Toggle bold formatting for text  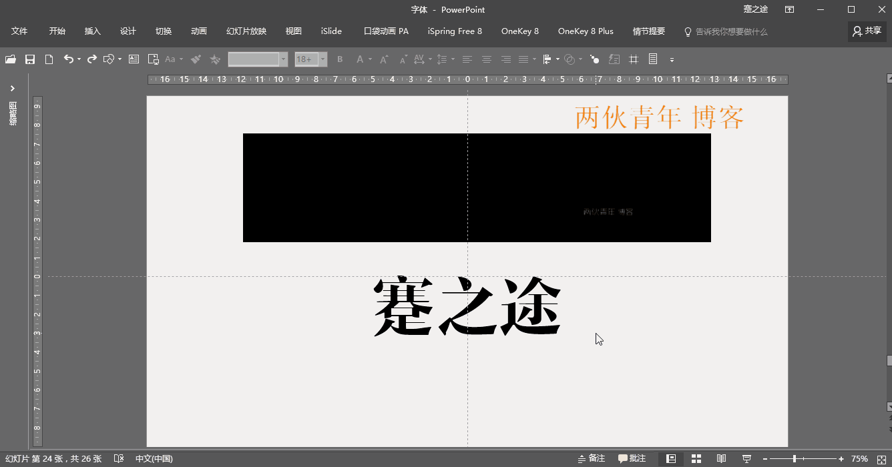coord(340,59)
